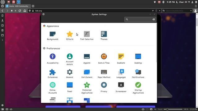Open Desklets settings
This screenshot has height=111, width=198.
pos(121,59)
